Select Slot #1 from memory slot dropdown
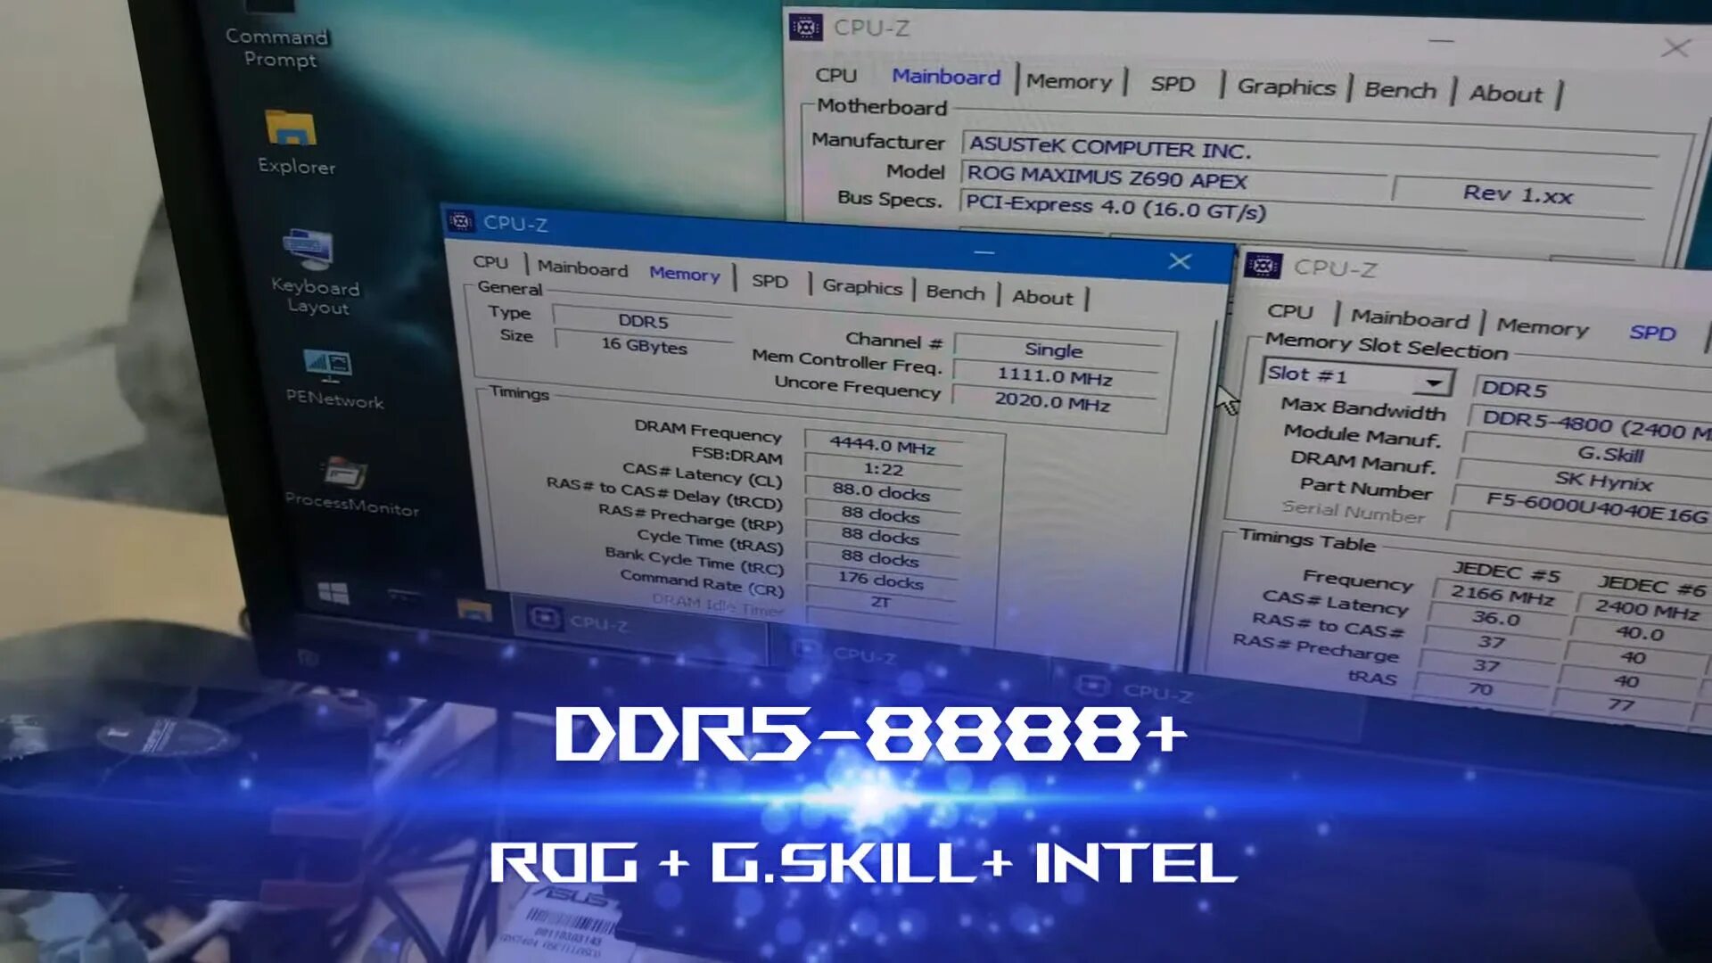The image size is (1712, 963). click(1352, 375)
